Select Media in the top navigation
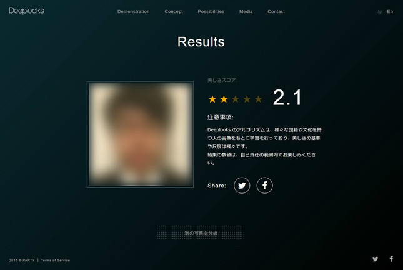Viewport: 403px width, 270px height. coord(246,12)
